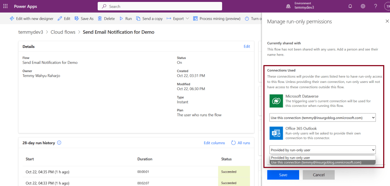Click the 00:00:01 duration cell
Image resolution: width=390 pixels, height=186 pixels.
click(143, 172)
